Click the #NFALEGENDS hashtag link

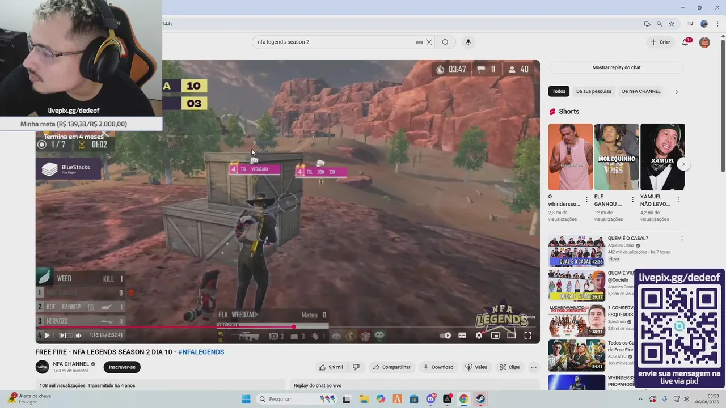(x=201, y=352)
